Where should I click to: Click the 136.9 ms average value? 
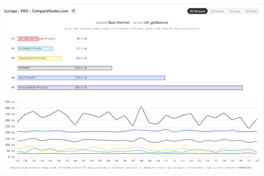click(81, 68)
